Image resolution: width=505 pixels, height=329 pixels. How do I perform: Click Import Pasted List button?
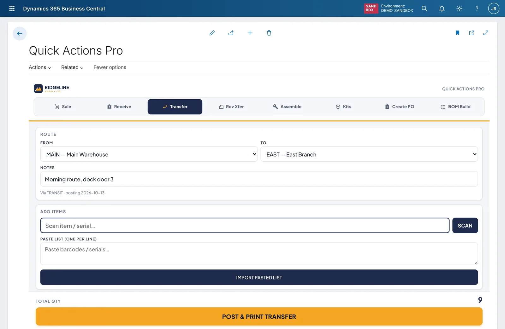(259, 277)
